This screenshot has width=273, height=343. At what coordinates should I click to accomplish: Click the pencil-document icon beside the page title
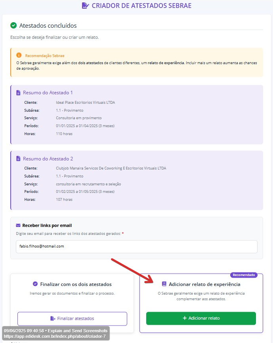click(85, 6)
